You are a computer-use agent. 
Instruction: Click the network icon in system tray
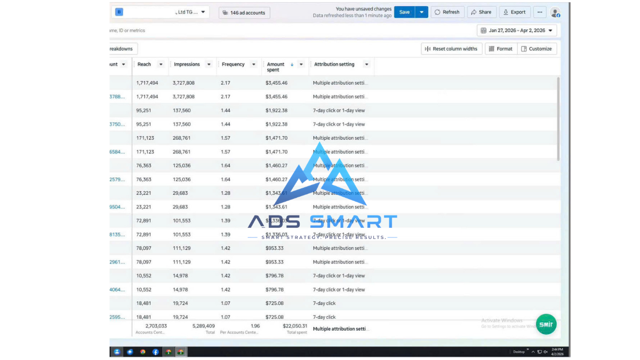(x=539, y=352)
